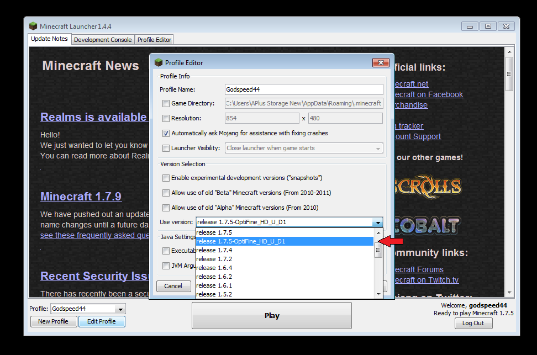537x355 pixels.
Task: Open the frequently asked questions link
Action: [94, 236]
